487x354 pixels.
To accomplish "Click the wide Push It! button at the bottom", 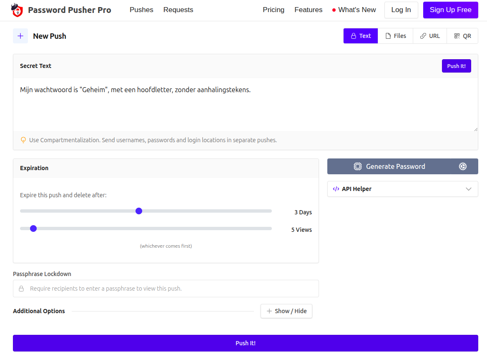I will [x=245, y=343].
